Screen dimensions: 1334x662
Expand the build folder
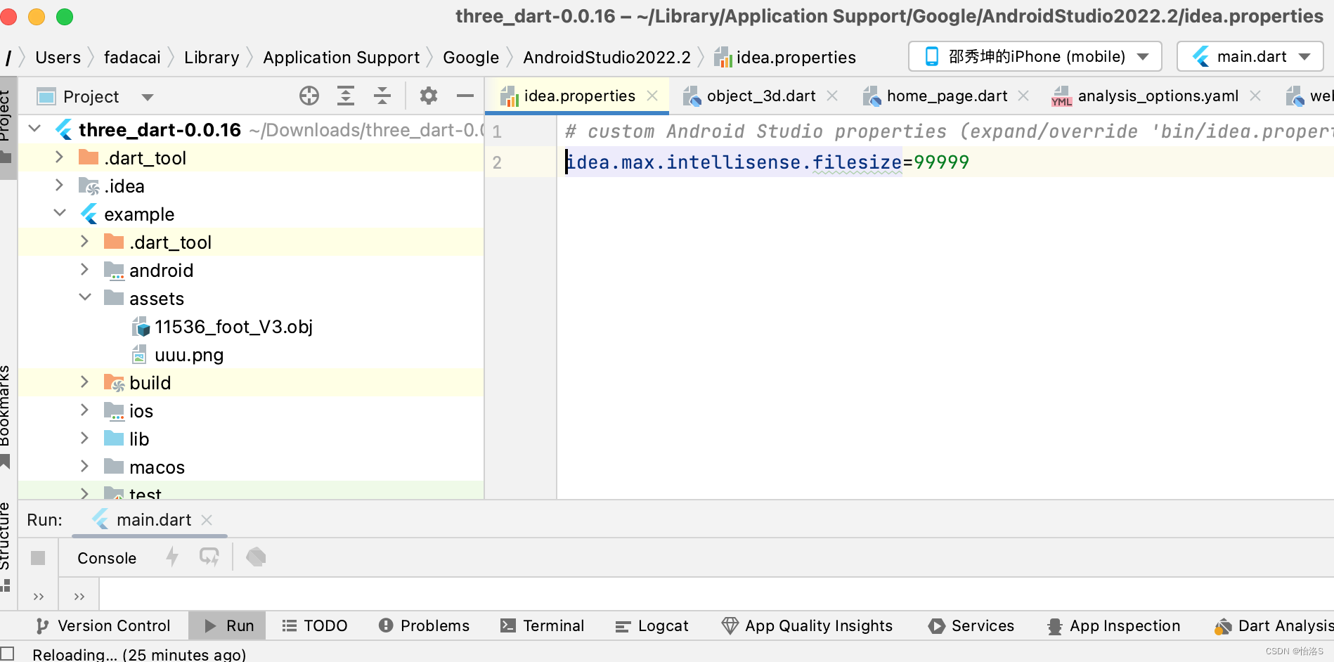point(85,382)
